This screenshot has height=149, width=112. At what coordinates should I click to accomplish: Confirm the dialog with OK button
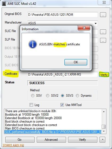(76, 62)
